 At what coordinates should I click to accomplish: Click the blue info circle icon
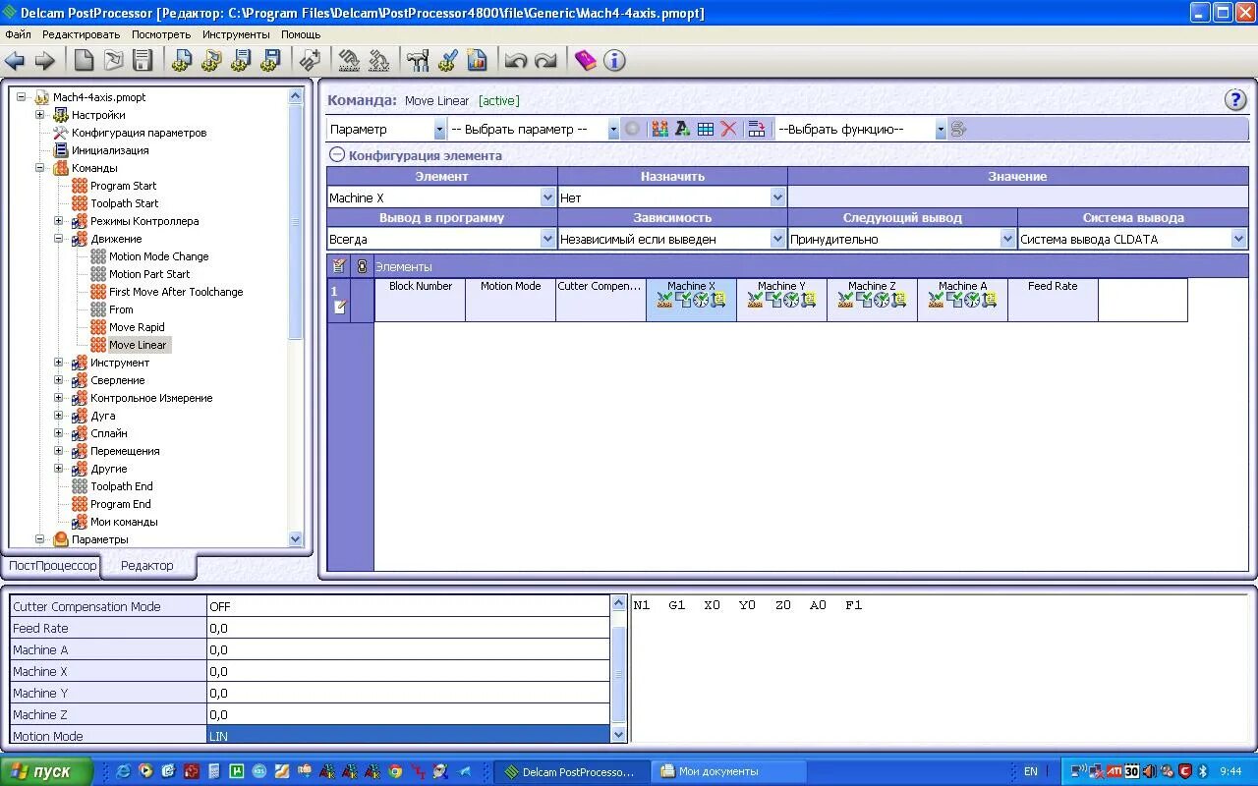(x=615, y=61)
